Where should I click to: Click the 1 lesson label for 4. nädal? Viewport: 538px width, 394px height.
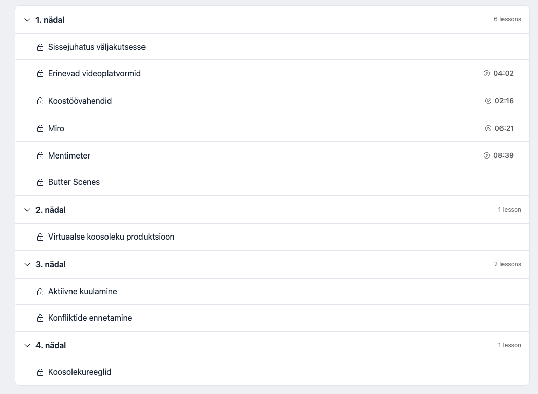point(510,345)
